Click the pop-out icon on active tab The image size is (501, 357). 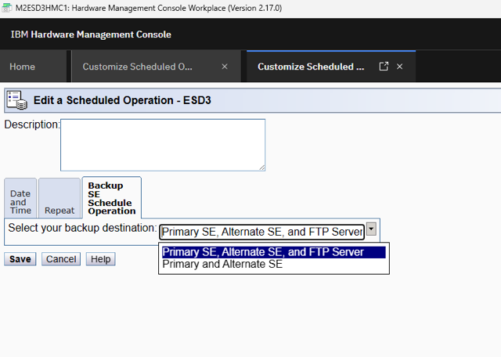384,67
